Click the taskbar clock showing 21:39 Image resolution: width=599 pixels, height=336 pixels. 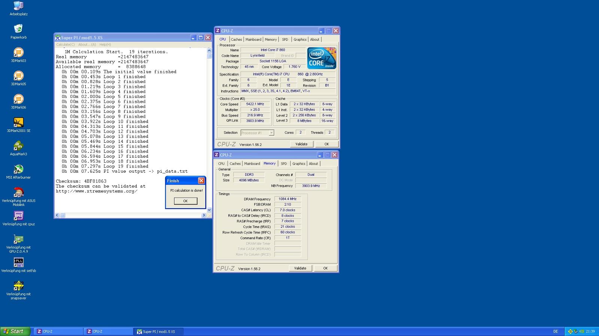click(x=590, y=331)
